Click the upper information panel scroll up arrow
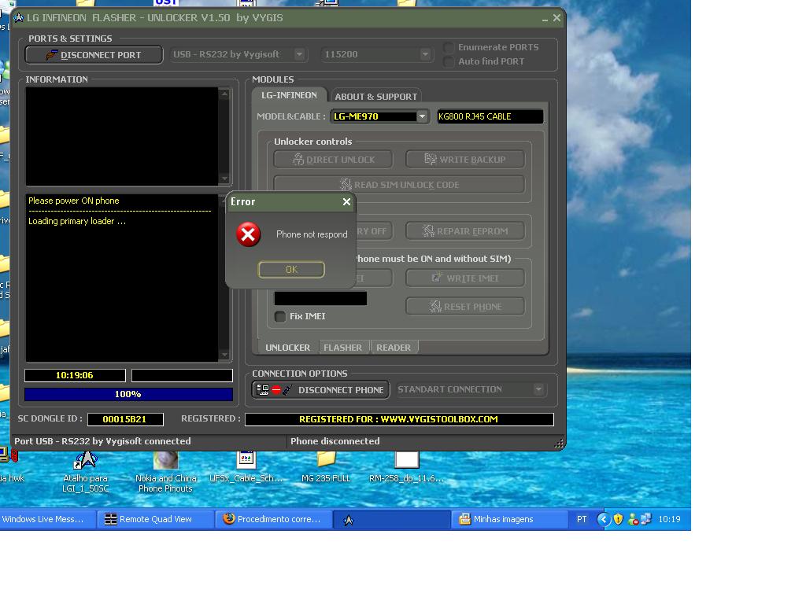 (x=224, y=94)
